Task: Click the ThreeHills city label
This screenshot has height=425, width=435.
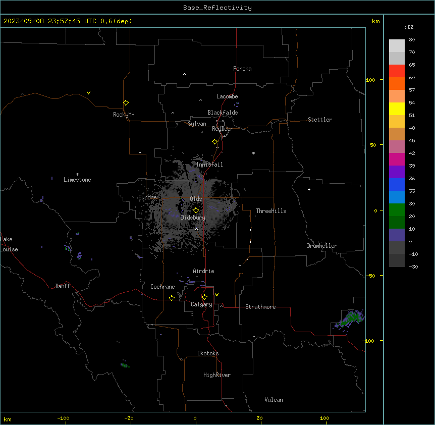Action: [271, 211]
